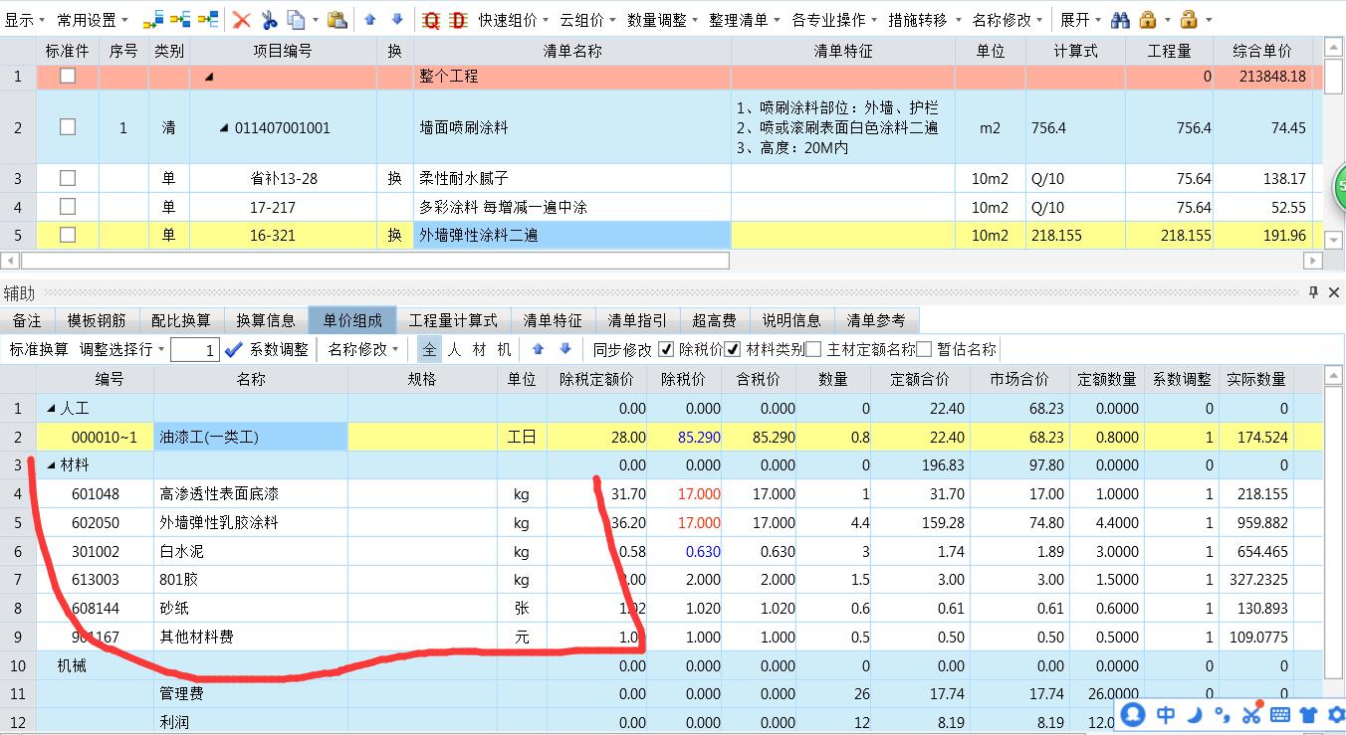
Task: Click the scissors icon in the floating bar
Action: (x=1251, y=712)
